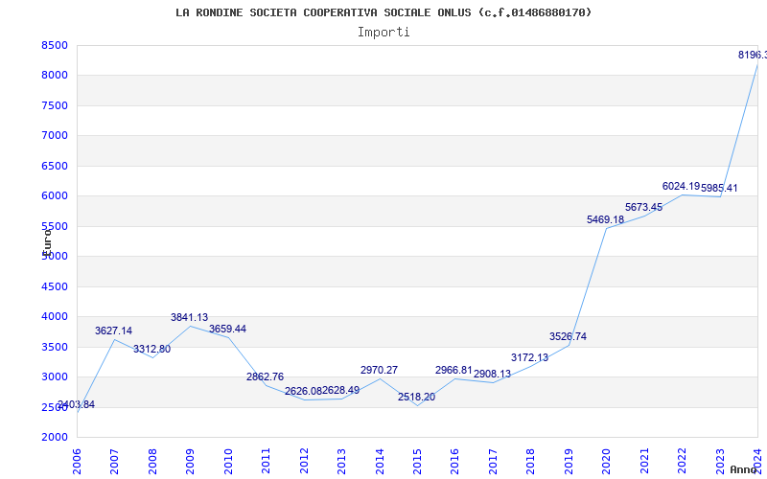The image size is (767, 479).
Task: Click the 2908.13 data label
Action: click(x=492, y=374)
